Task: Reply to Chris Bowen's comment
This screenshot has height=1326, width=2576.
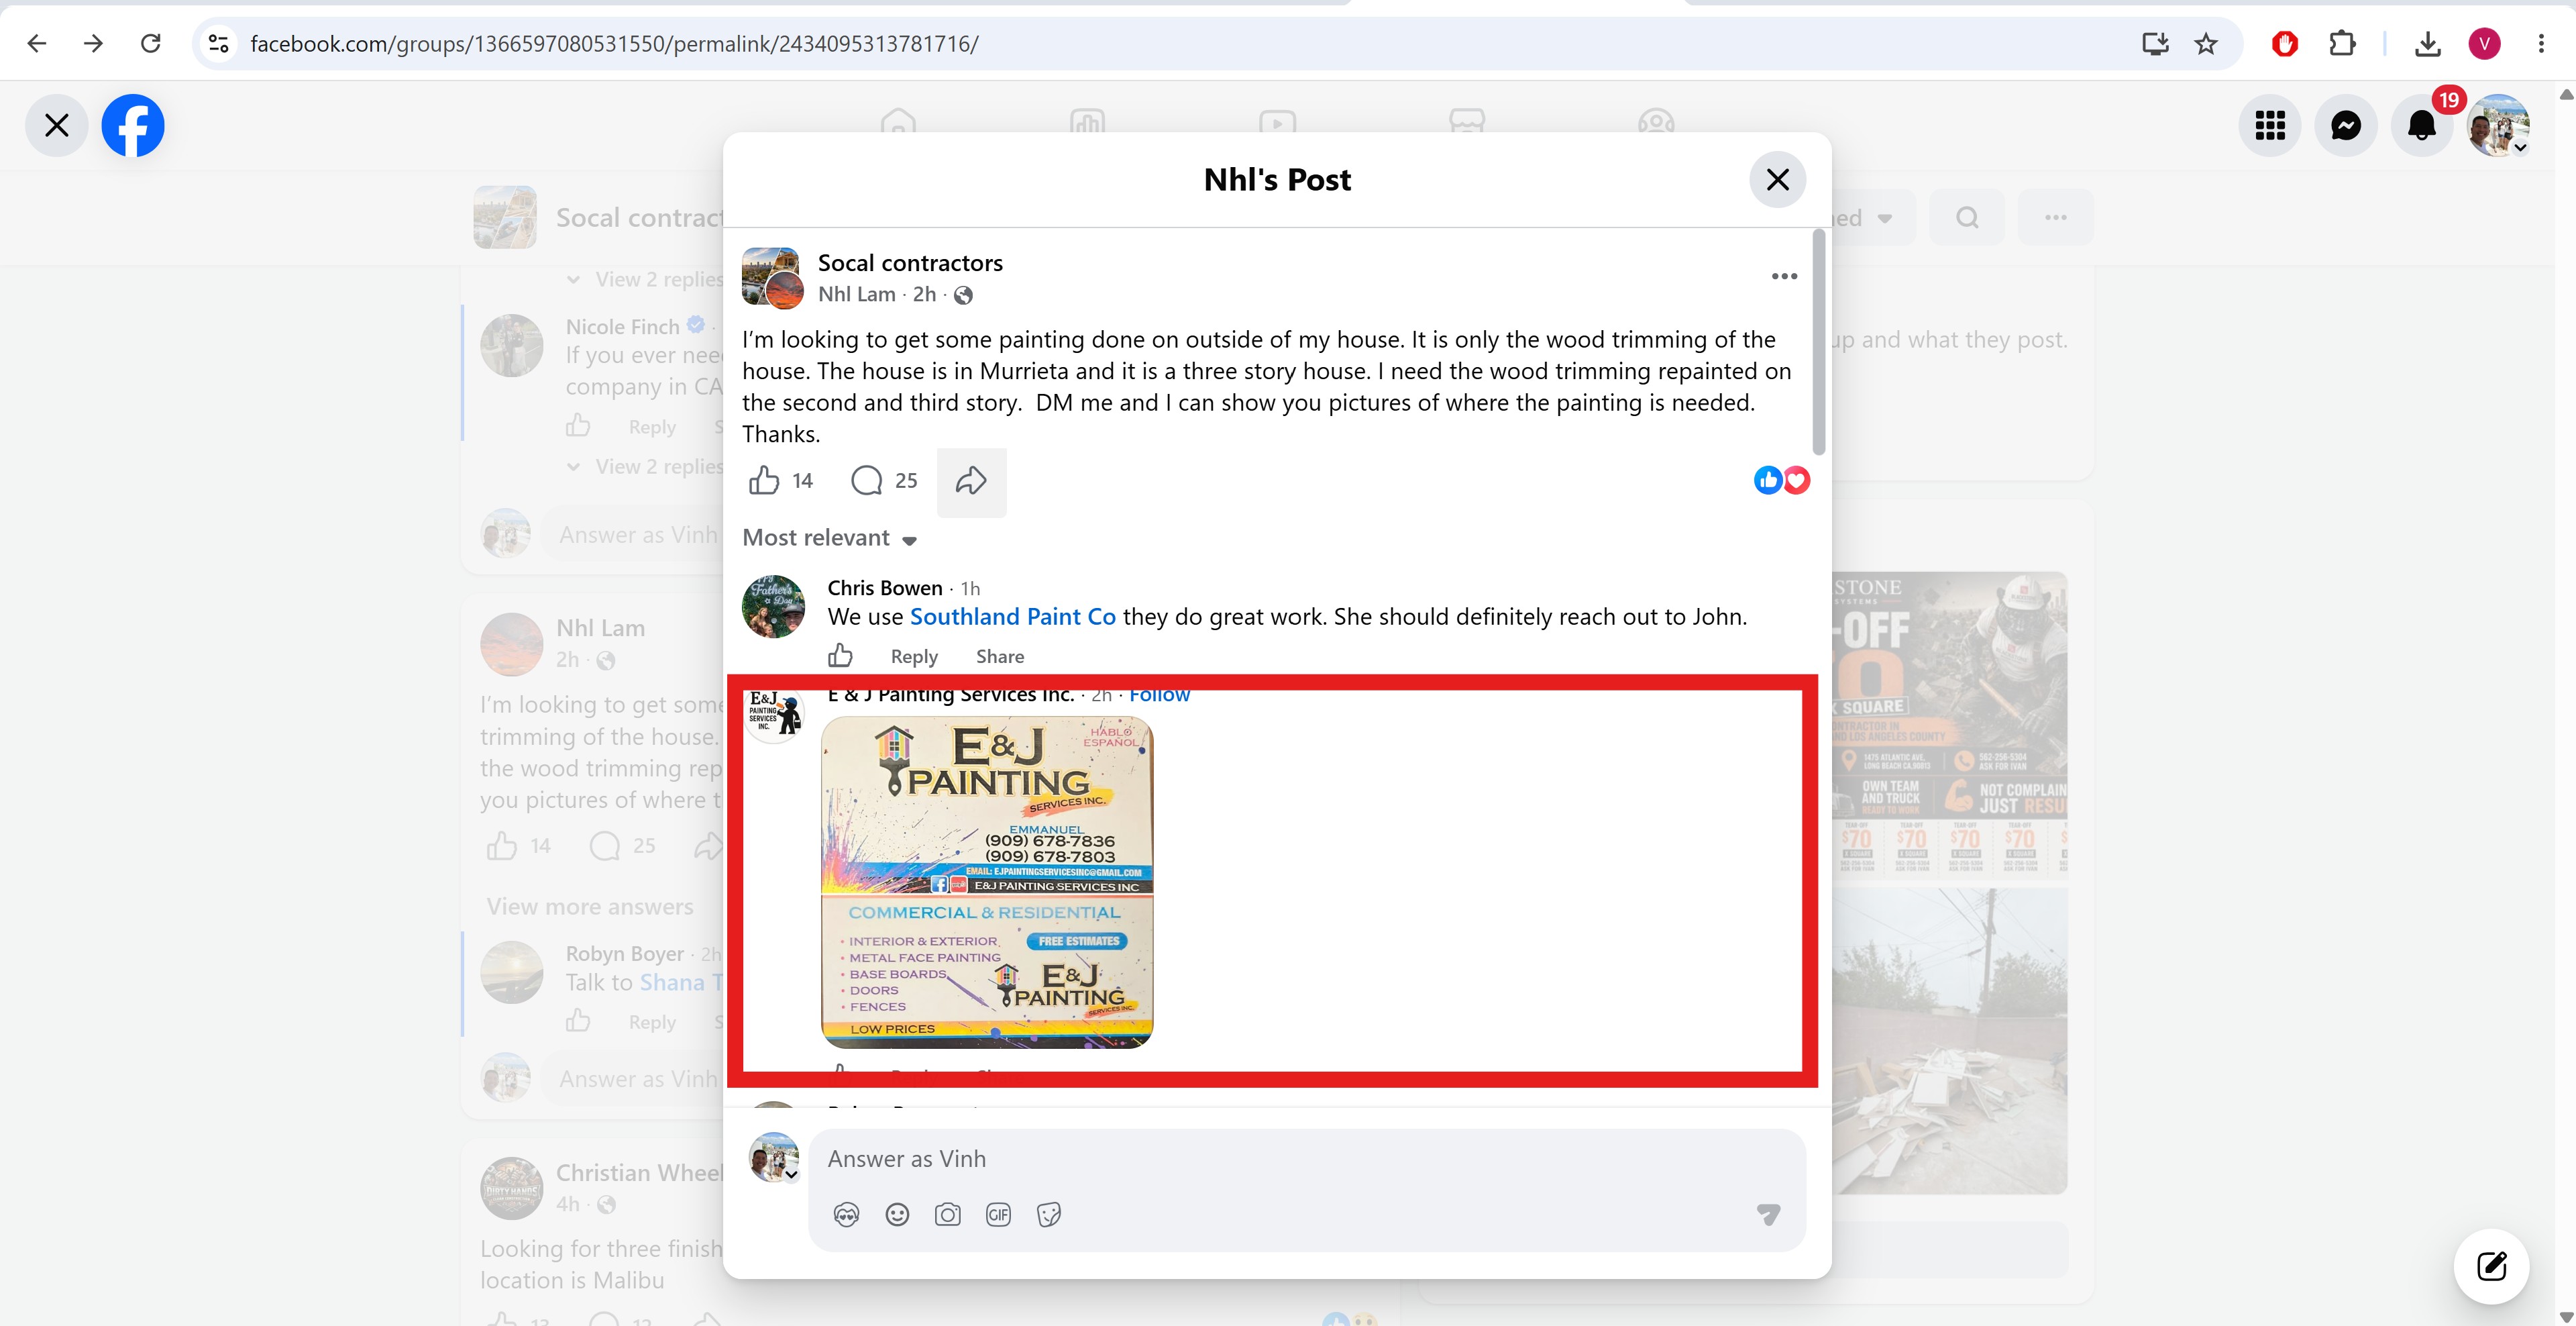Action: [x=914, y=656]
